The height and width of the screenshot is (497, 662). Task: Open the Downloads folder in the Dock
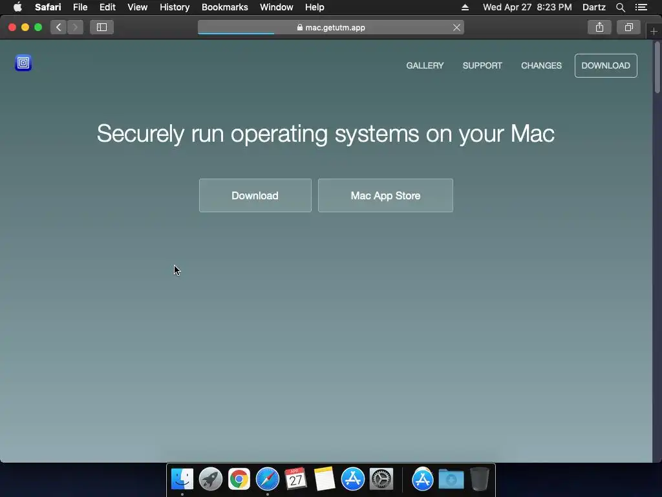click(451, 479)
